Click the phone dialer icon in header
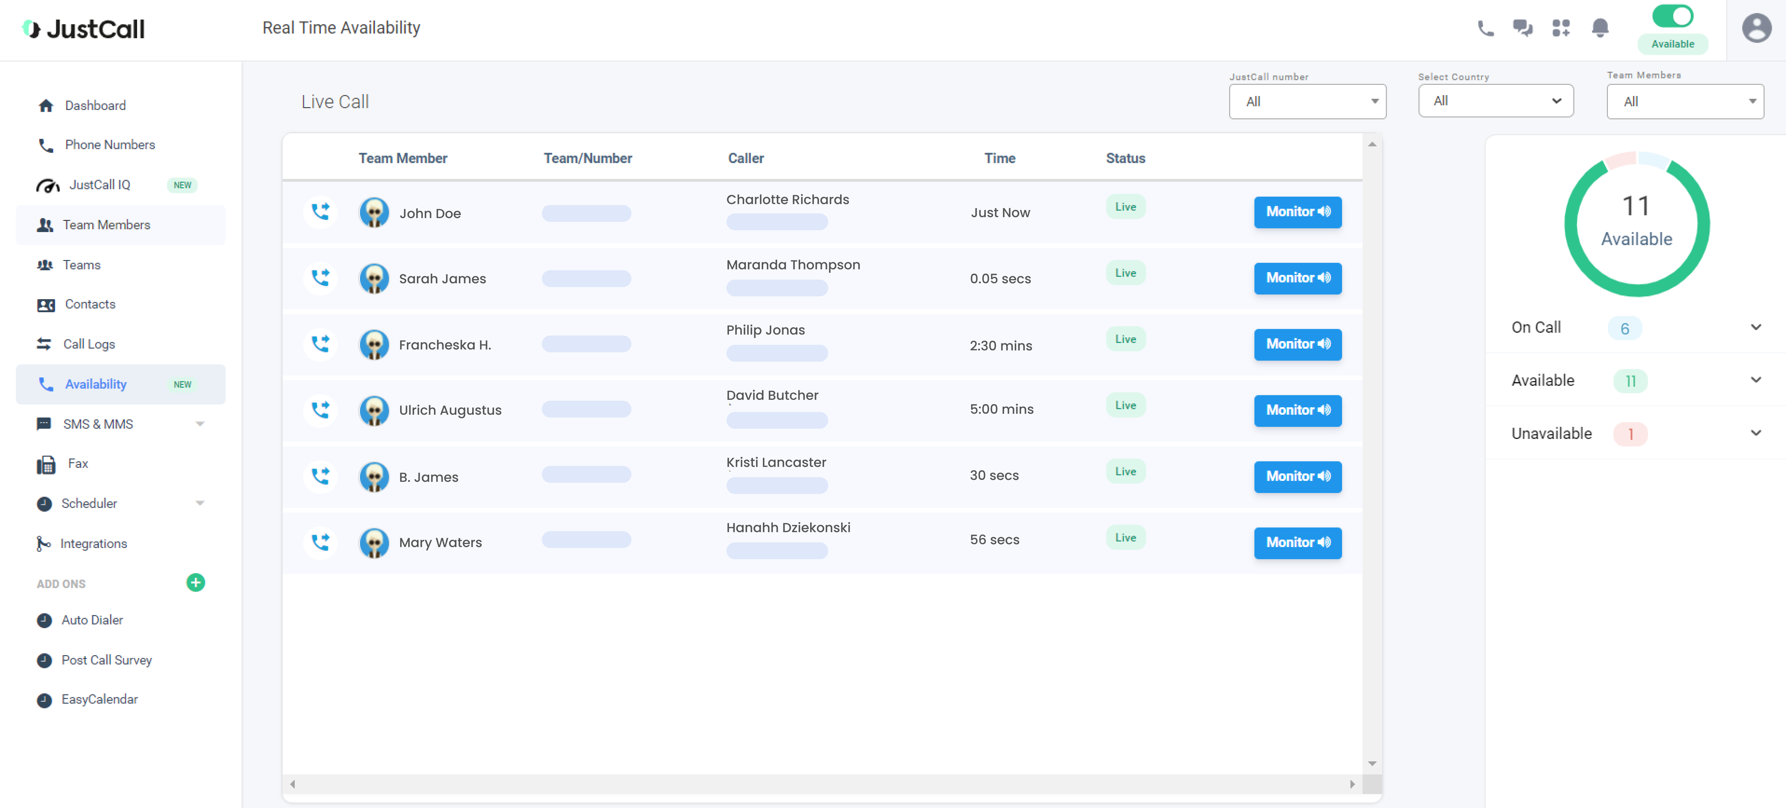Image resolution: width=1786 pixels, height=808 pixels. pos(1485,28)
